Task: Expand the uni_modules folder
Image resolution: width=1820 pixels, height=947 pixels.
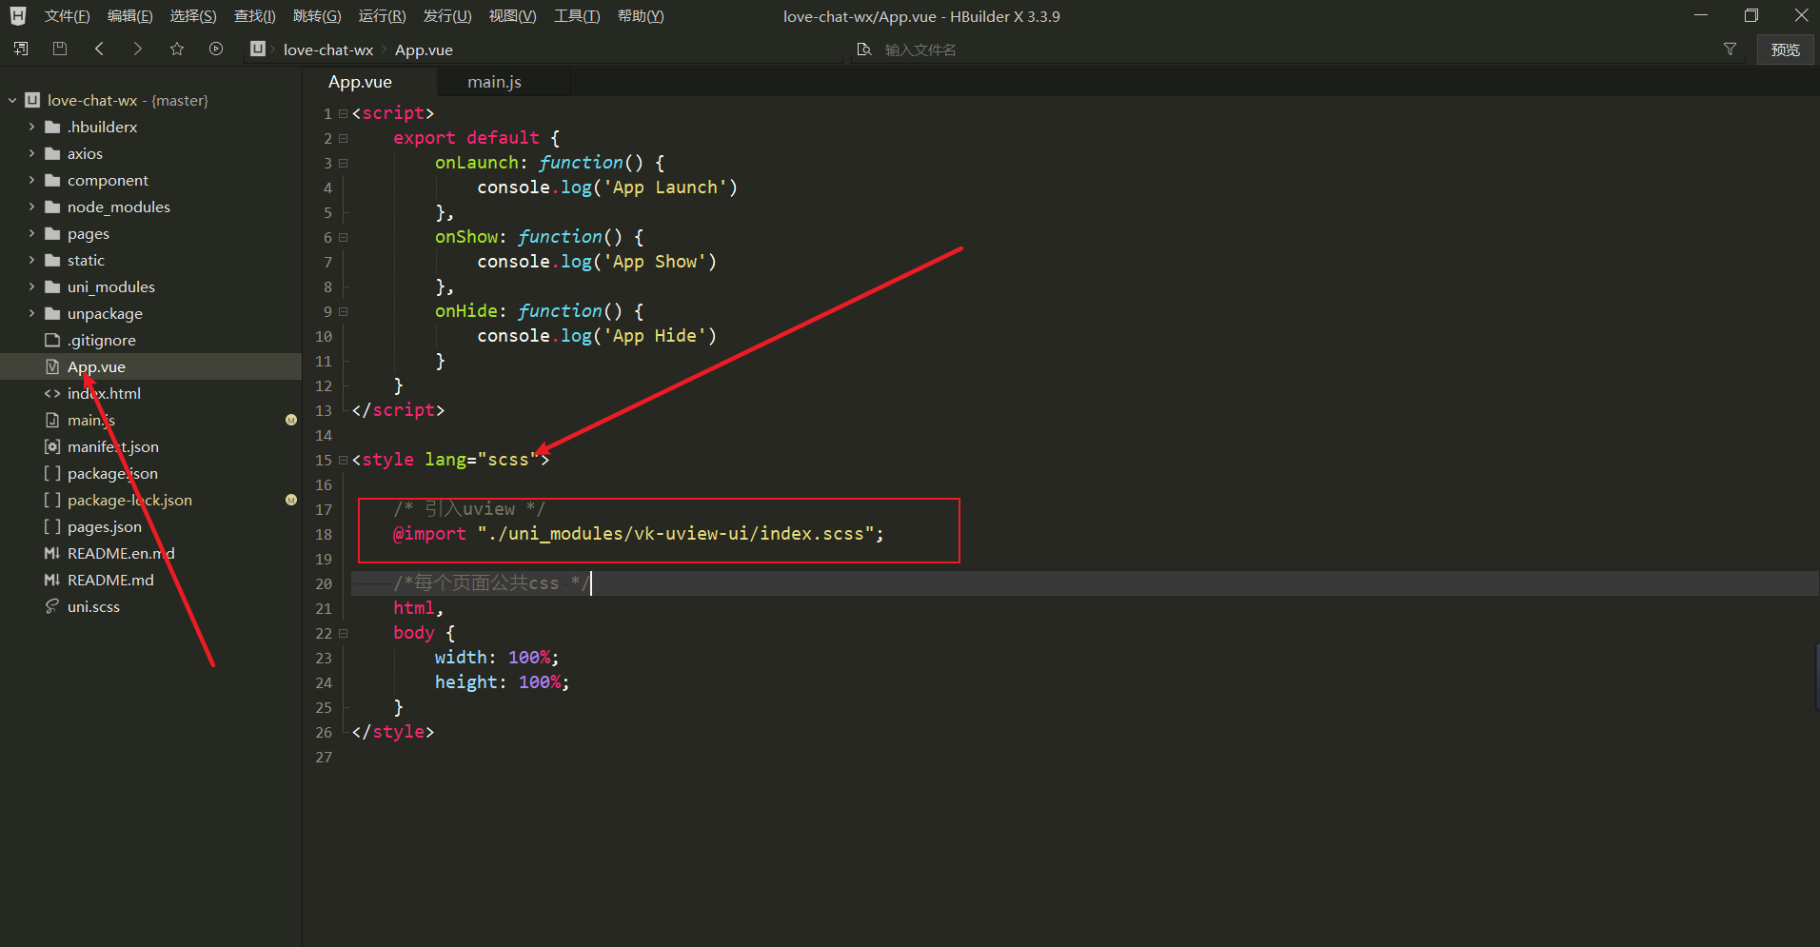Action: point(31,286)
